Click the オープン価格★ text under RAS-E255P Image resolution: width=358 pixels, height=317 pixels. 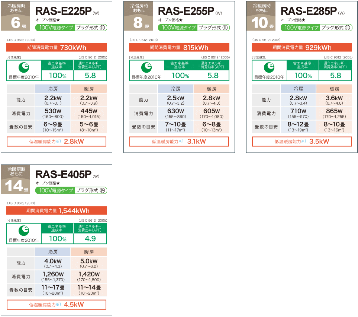(x=170, y=20)
